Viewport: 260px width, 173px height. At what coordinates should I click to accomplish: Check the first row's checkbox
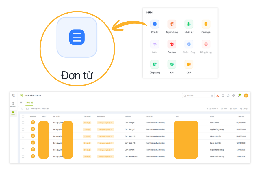tap(23, 123)
